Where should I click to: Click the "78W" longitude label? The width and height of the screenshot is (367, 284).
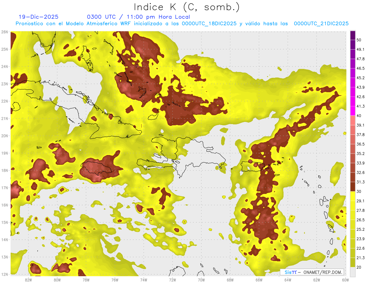[x=86, y=280]
